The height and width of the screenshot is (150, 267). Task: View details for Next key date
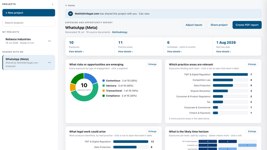(x=224, y=51)
